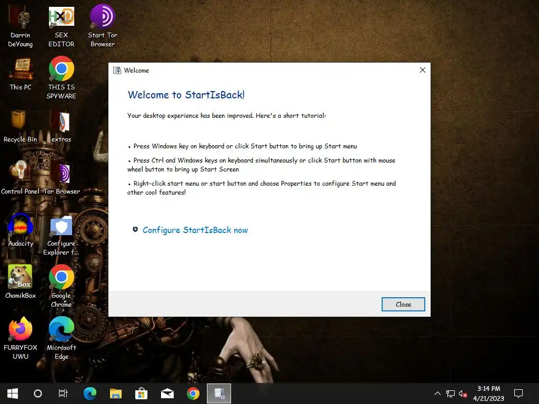
Task: Open Microsoft Store from the taskbar
Action: 141,393
